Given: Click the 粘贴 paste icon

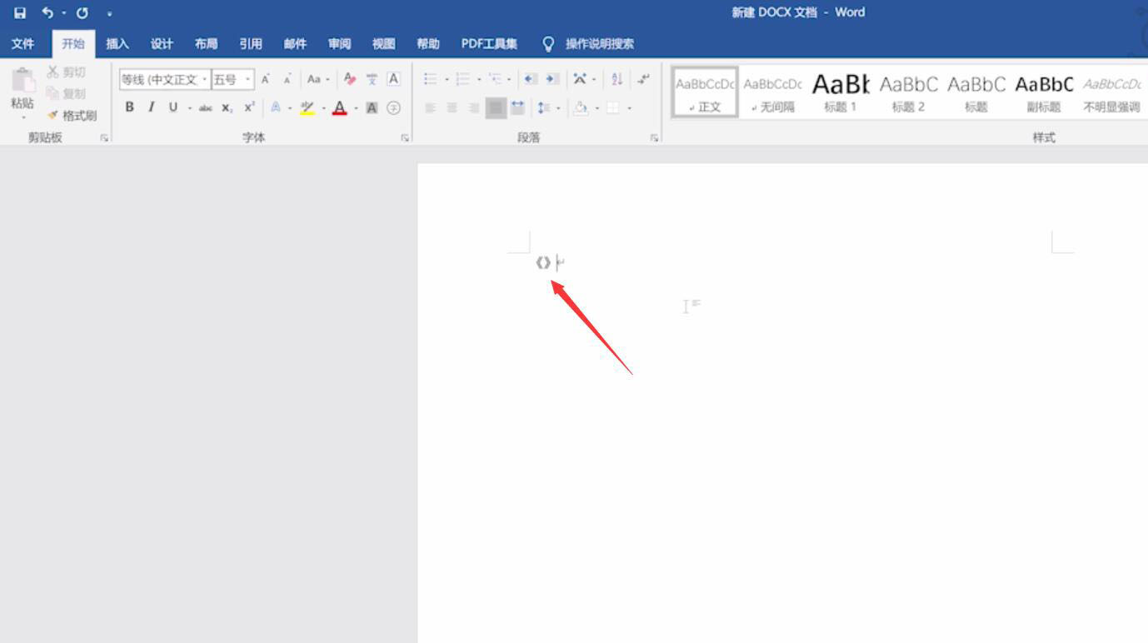Looking at the screenshot, I should pos(22,81).
